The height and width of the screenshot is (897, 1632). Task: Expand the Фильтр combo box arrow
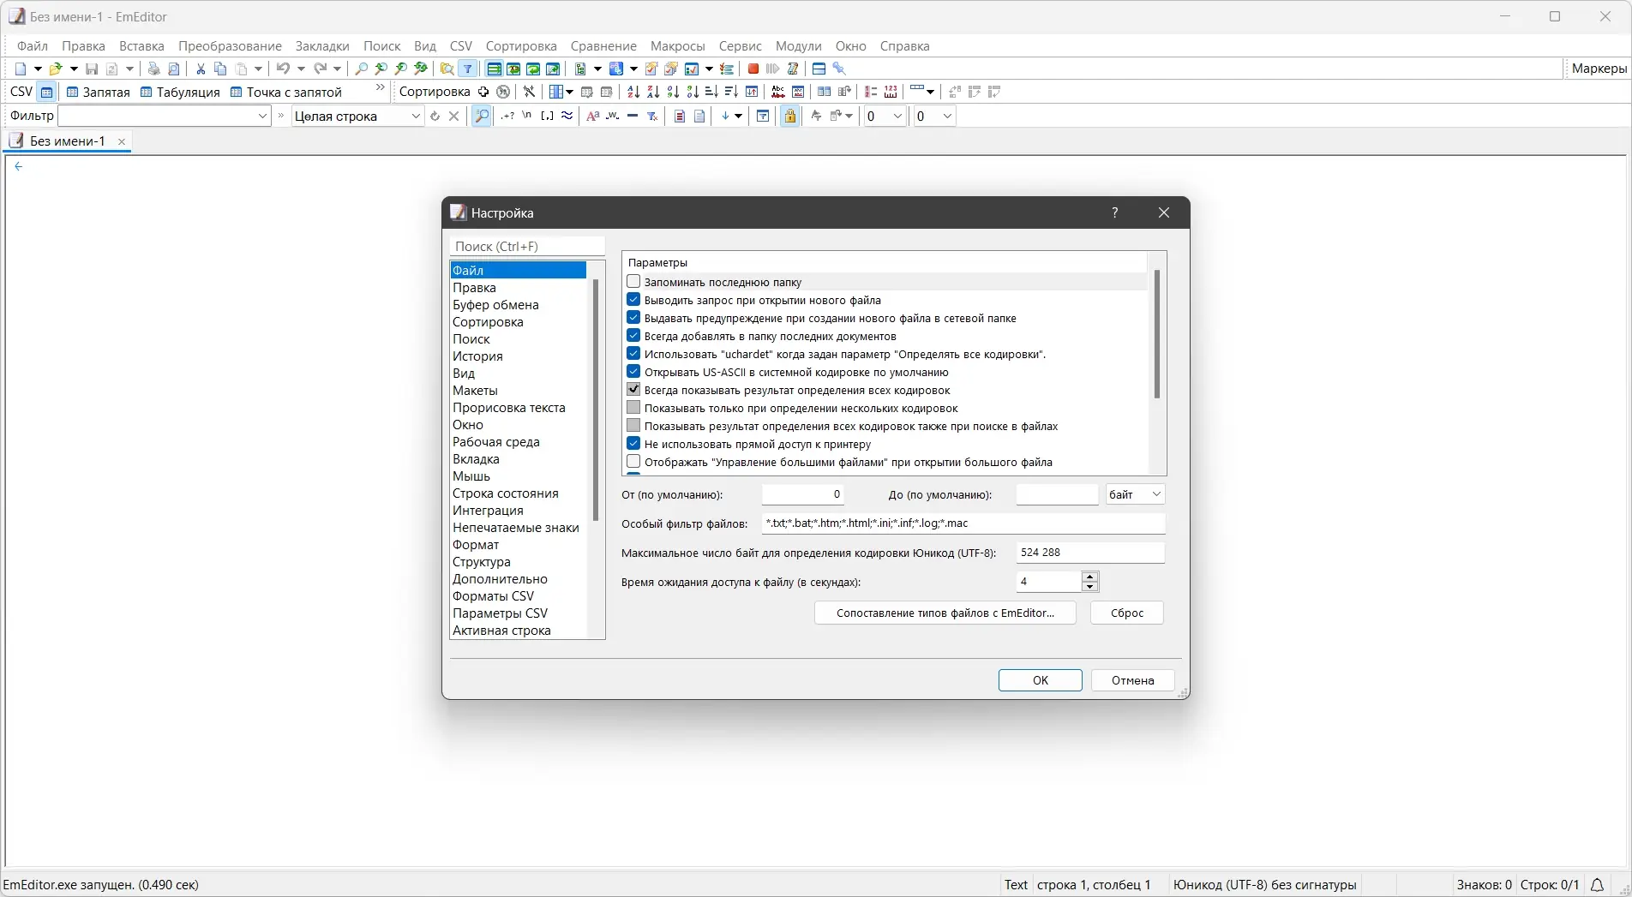(x=263, y=116)
